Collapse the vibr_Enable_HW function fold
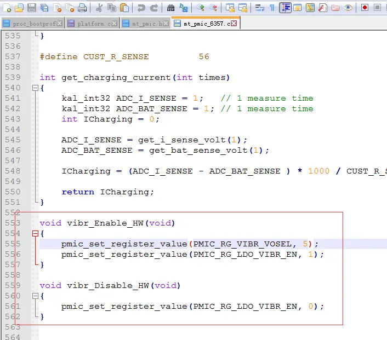The height and width of the screenshot is (340, 387). [x=35, y=233]
